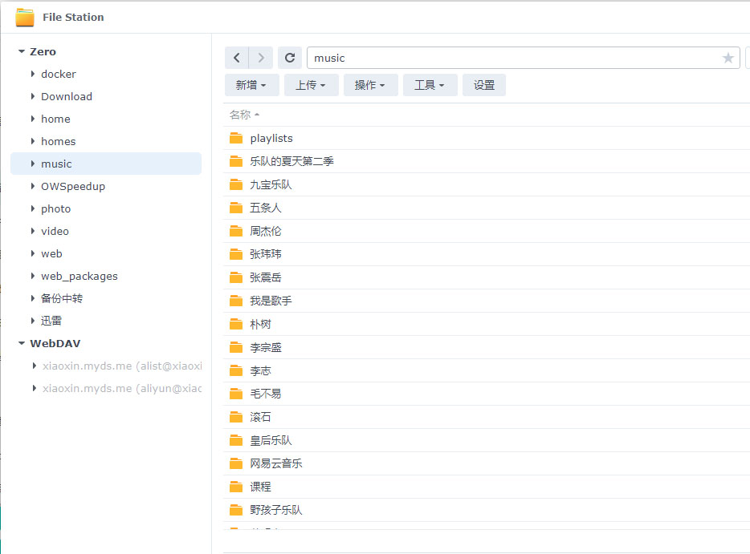Open the 上传 dropdown menu
750x554 pixels.
(x=311, y=85)
